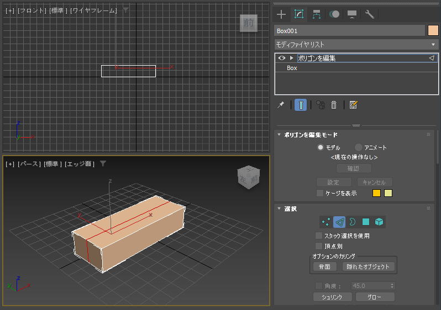Select the アニメート radio button

point(358,147)
